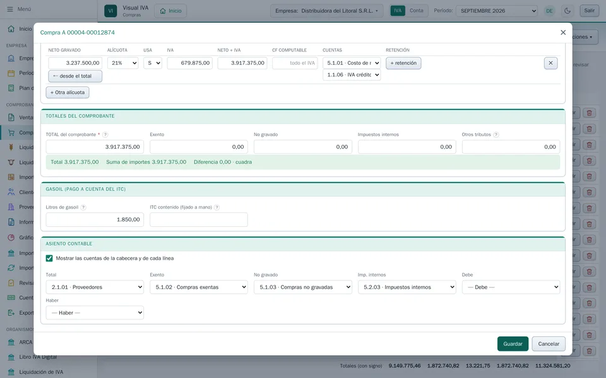Click the + retención button

[x=403, y=63]
